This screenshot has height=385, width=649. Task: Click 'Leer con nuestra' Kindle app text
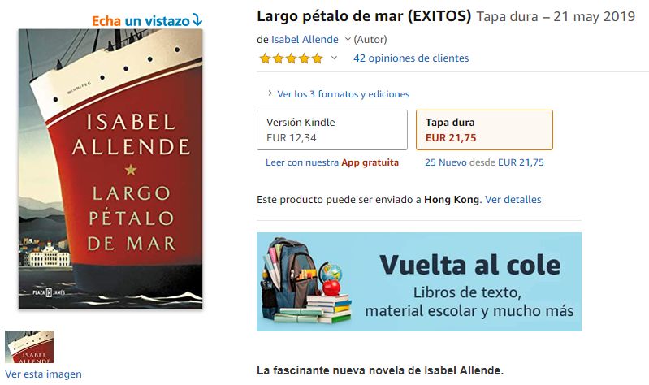(x=302, y=162)
